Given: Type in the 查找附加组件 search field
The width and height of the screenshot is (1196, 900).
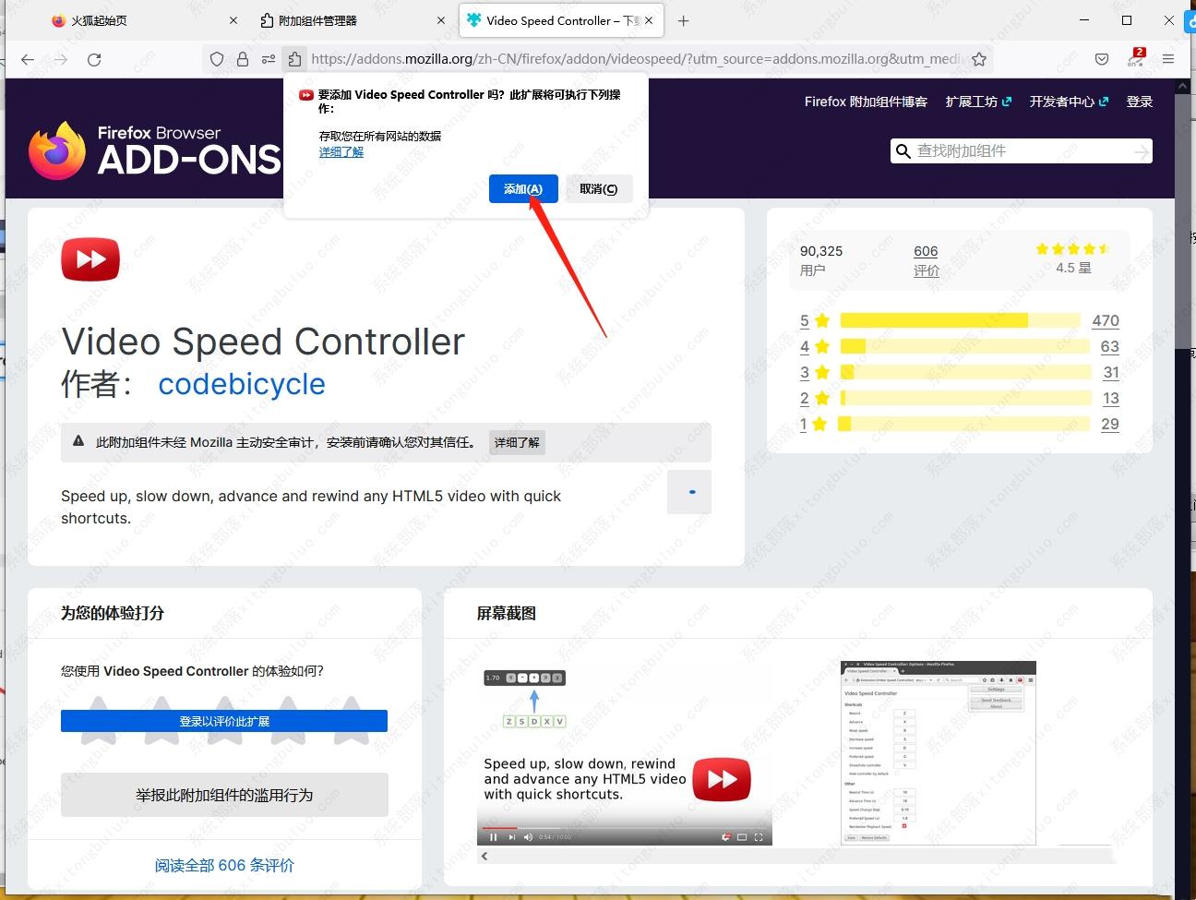Looking at the screenshot, I should (x=1020, y=151).
